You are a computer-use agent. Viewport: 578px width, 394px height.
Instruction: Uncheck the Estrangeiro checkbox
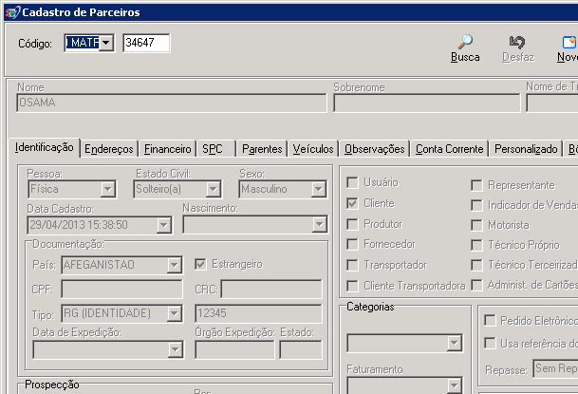200,264
